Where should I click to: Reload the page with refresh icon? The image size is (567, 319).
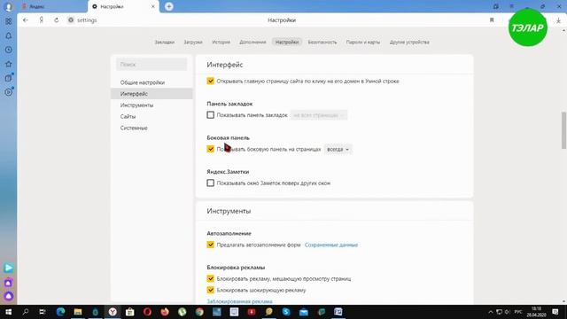point(57,20)
